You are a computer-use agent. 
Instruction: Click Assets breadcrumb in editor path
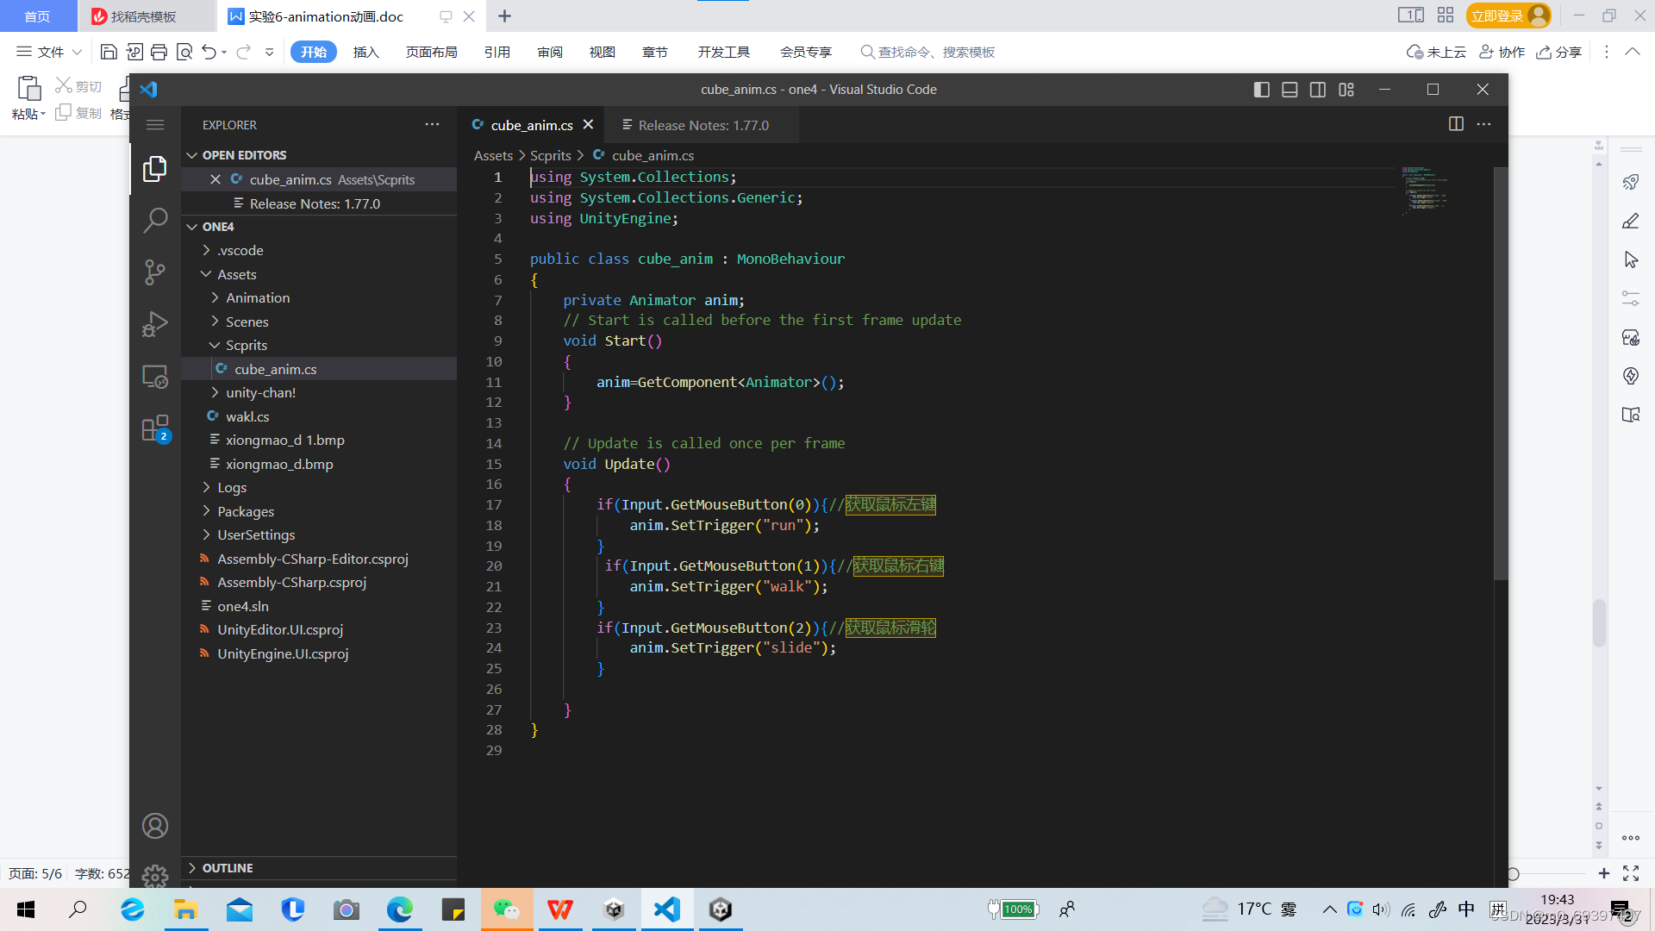pyautogui.click(x=493, y=155)
